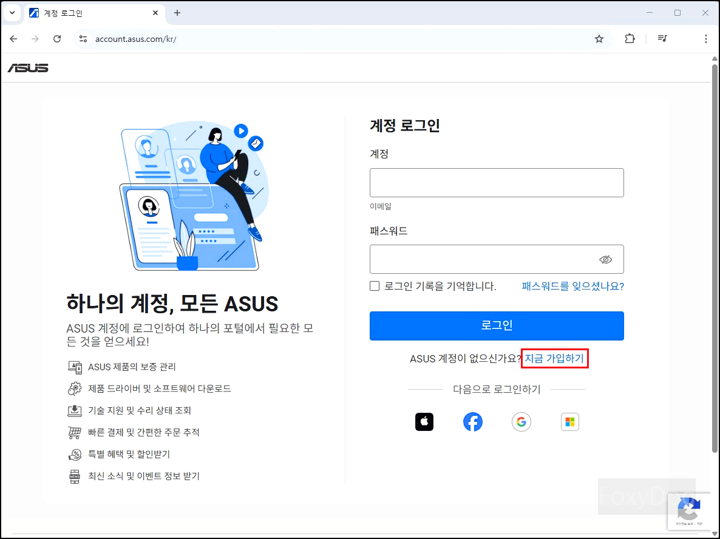This screenshot has width=720, height=539.
Task: Sign in with Microsoft icon
Action: click(x=570, y=421)
